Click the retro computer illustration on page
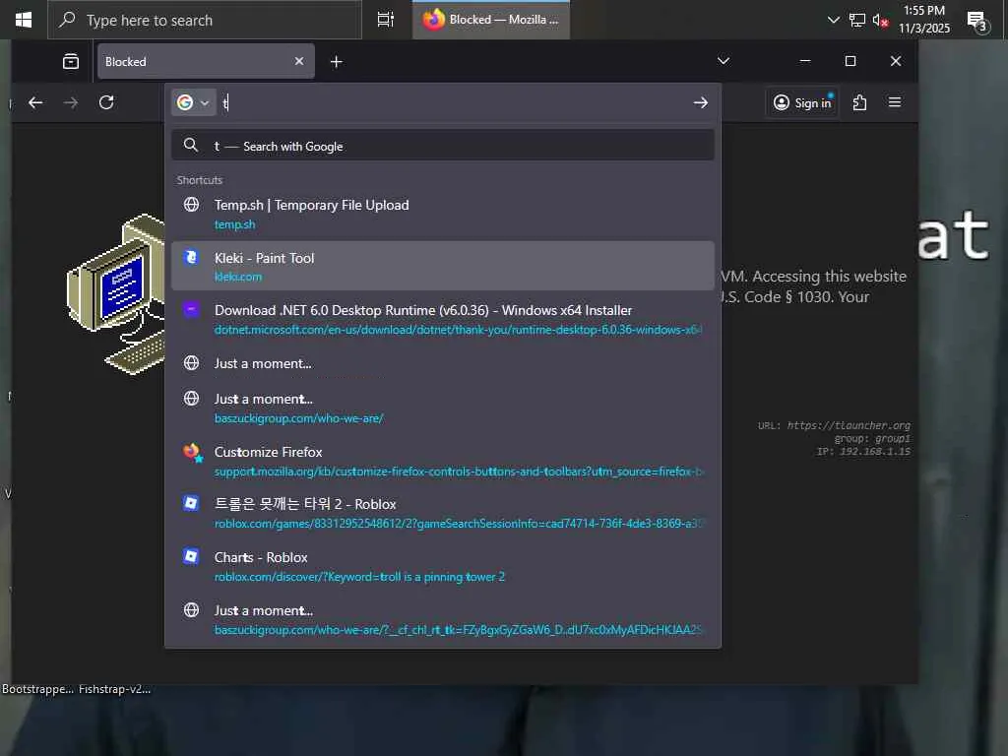The width and height of the screenshot is (1008, 756). click(x=116, y=293)
